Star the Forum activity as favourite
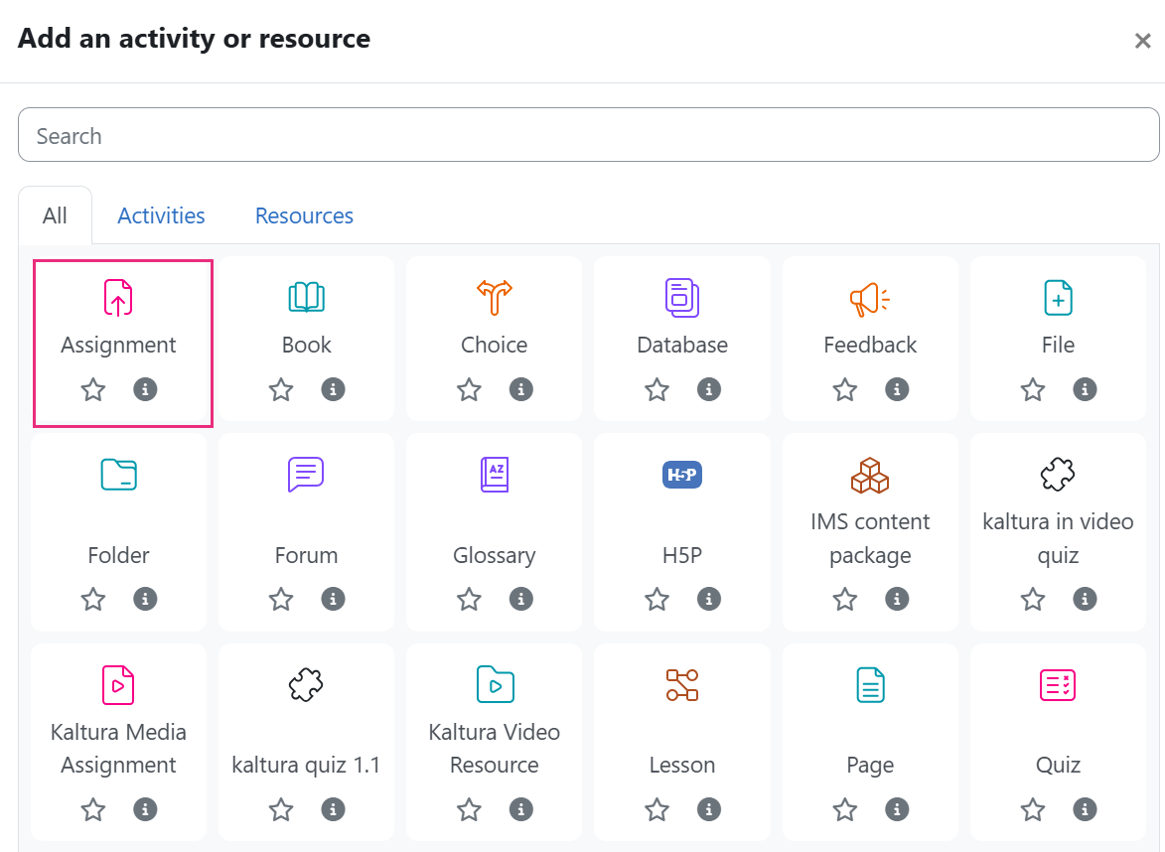This screenshot has width=1165, height=852. [x=281, y=600]
